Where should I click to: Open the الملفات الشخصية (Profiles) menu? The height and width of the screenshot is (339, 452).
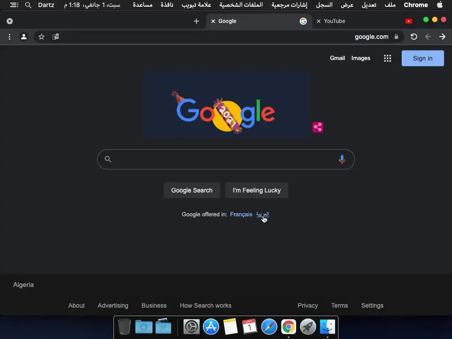[241, 5]
